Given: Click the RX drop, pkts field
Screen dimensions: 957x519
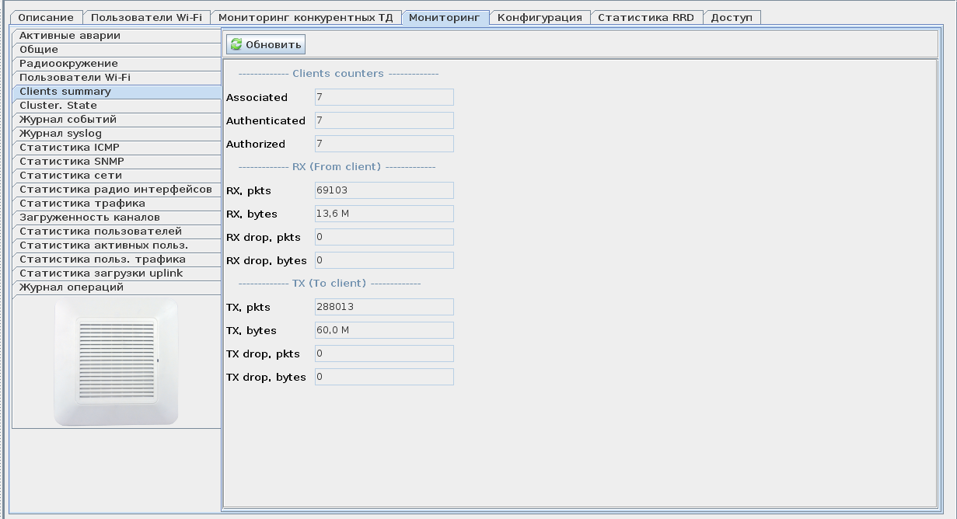Looking at the screenshot, I should 384,237.
